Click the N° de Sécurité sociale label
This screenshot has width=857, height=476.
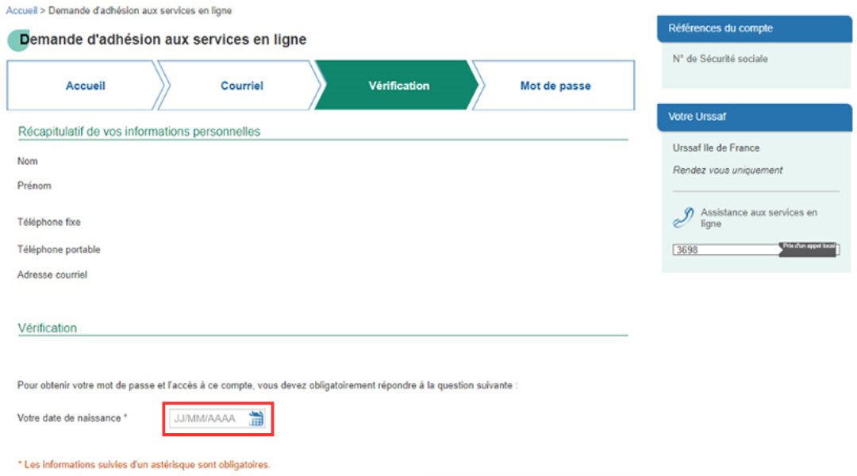tap(720, 59)
